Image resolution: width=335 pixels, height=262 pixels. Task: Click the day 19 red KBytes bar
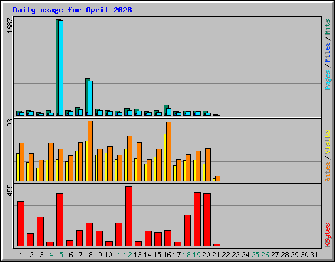pyautogui.click(x=197, y=219)
